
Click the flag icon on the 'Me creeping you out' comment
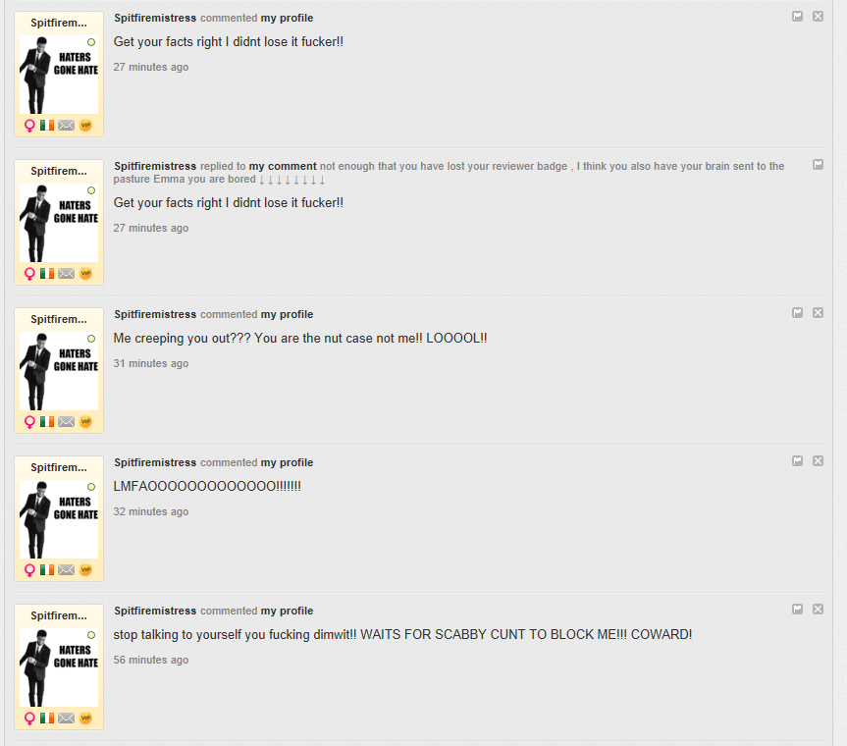coord(797,313)
